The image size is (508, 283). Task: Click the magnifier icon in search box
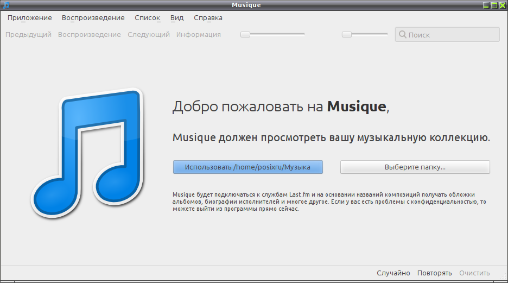(402, 34)
